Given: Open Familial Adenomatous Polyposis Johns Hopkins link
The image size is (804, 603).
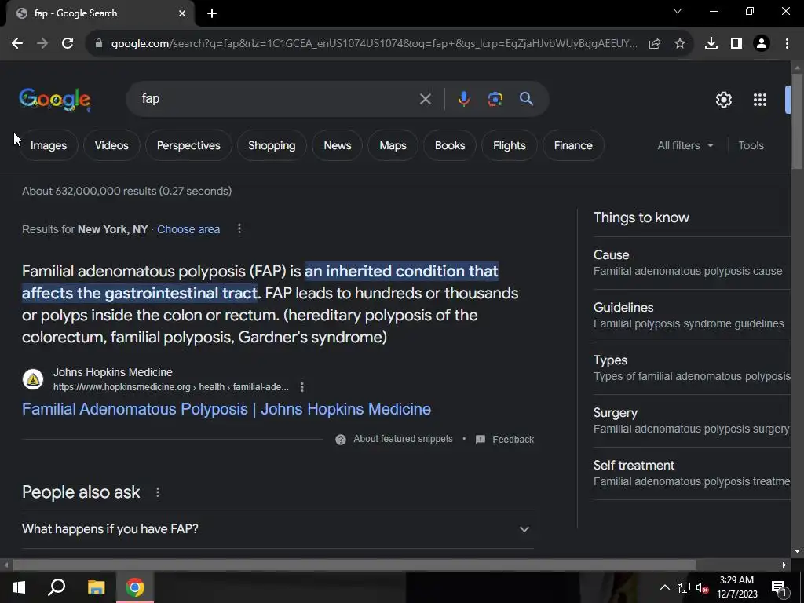Looking at the screenshot, I should (226, 409).
